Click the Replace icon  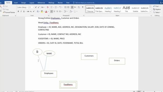(x=154, y=9)
